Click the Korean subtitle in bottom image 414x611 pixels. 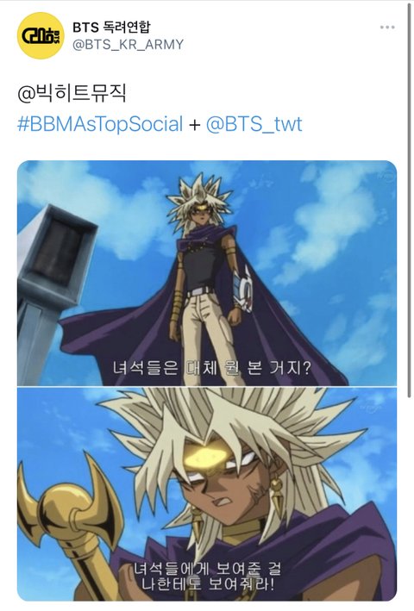[207, 577]
